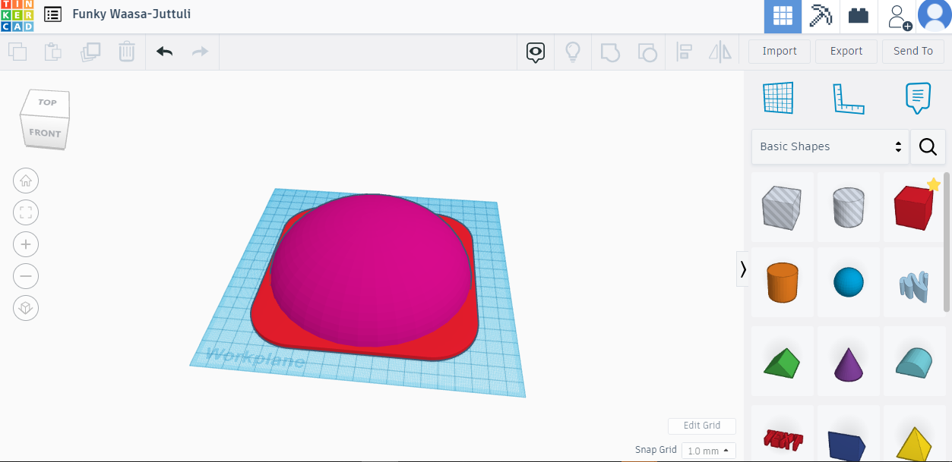Click the invite collaborator icon

click(900, 16)
